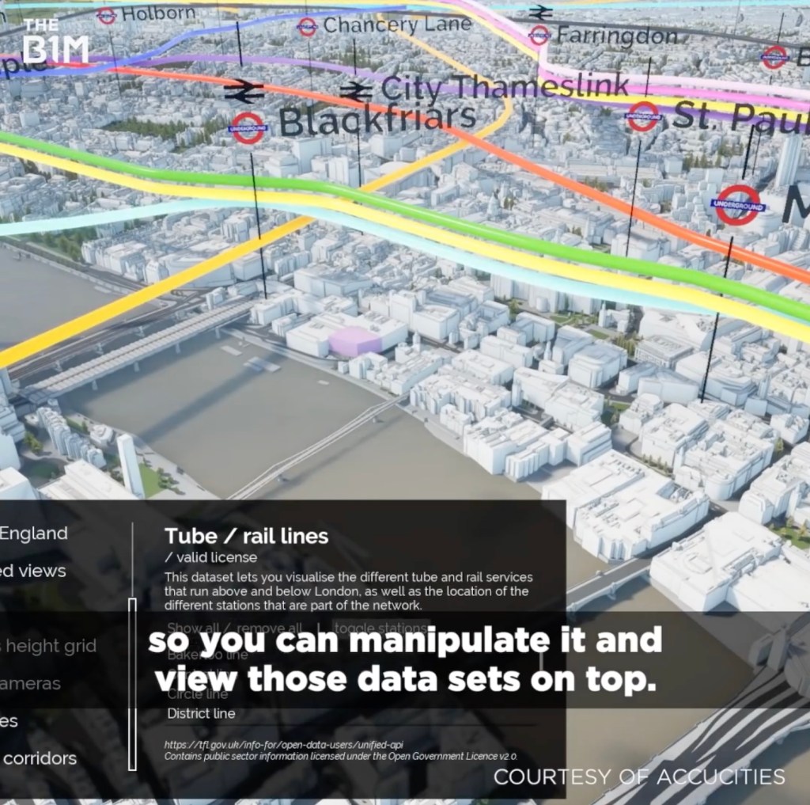Toggle the Circle line layer
The height and width of the screenshot is (805, 810).
(198, 694)
